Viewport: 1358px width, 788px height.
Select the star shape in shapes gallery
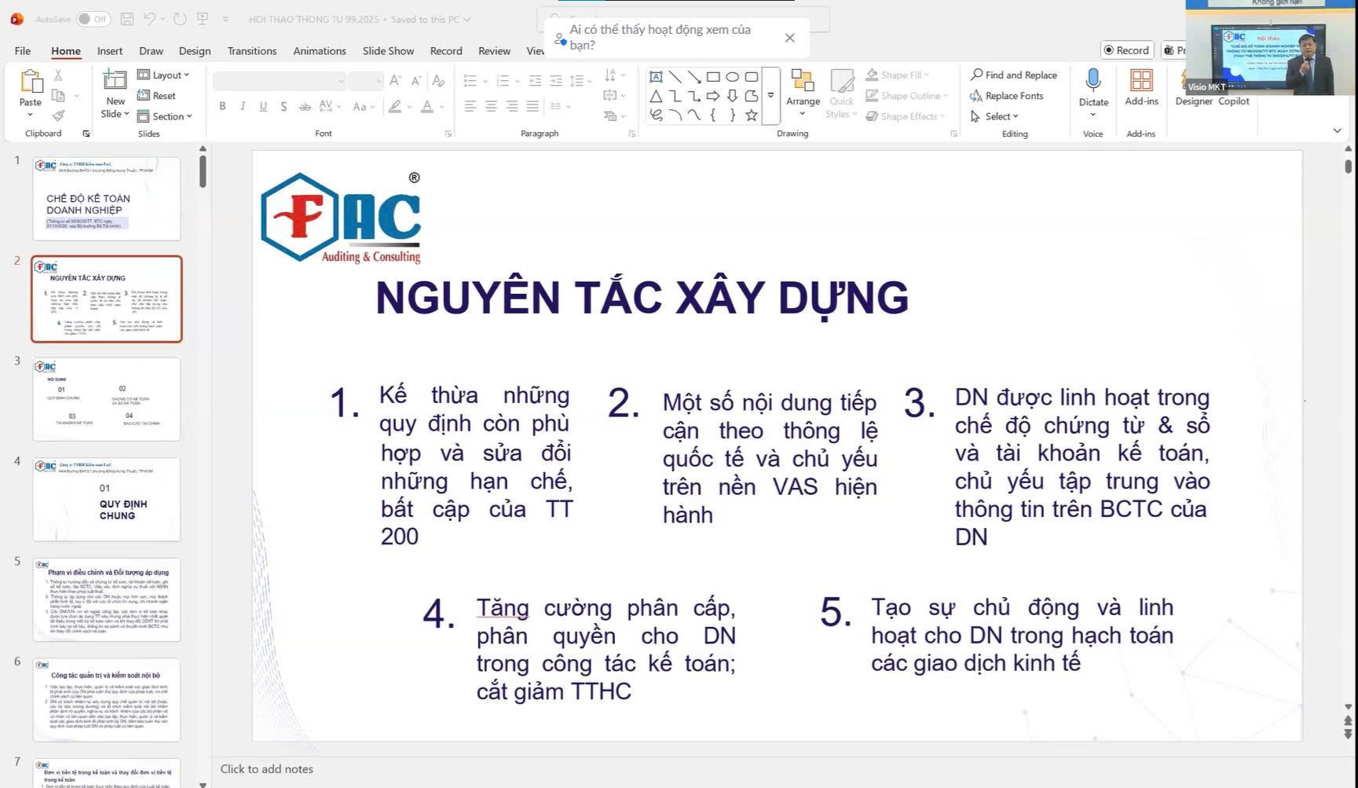751,115
